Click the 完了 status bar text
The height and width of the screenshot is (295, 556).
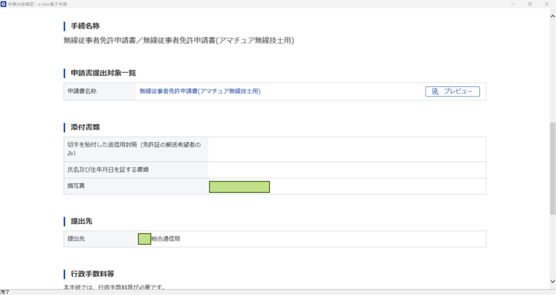click(x=5, y=292)
